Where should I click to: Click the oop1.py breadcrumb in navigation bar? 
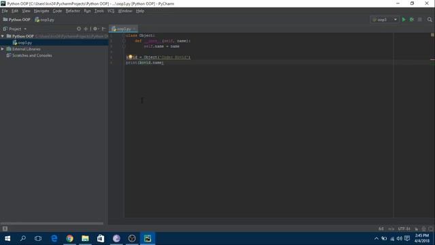click(45, 20)
